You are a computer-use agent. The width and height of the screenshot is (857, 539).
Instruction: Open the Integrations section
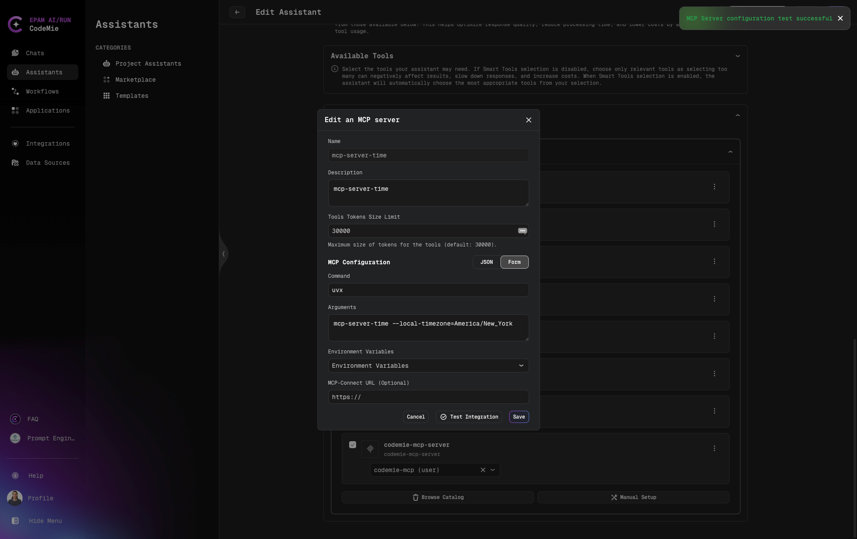[48, 143]
